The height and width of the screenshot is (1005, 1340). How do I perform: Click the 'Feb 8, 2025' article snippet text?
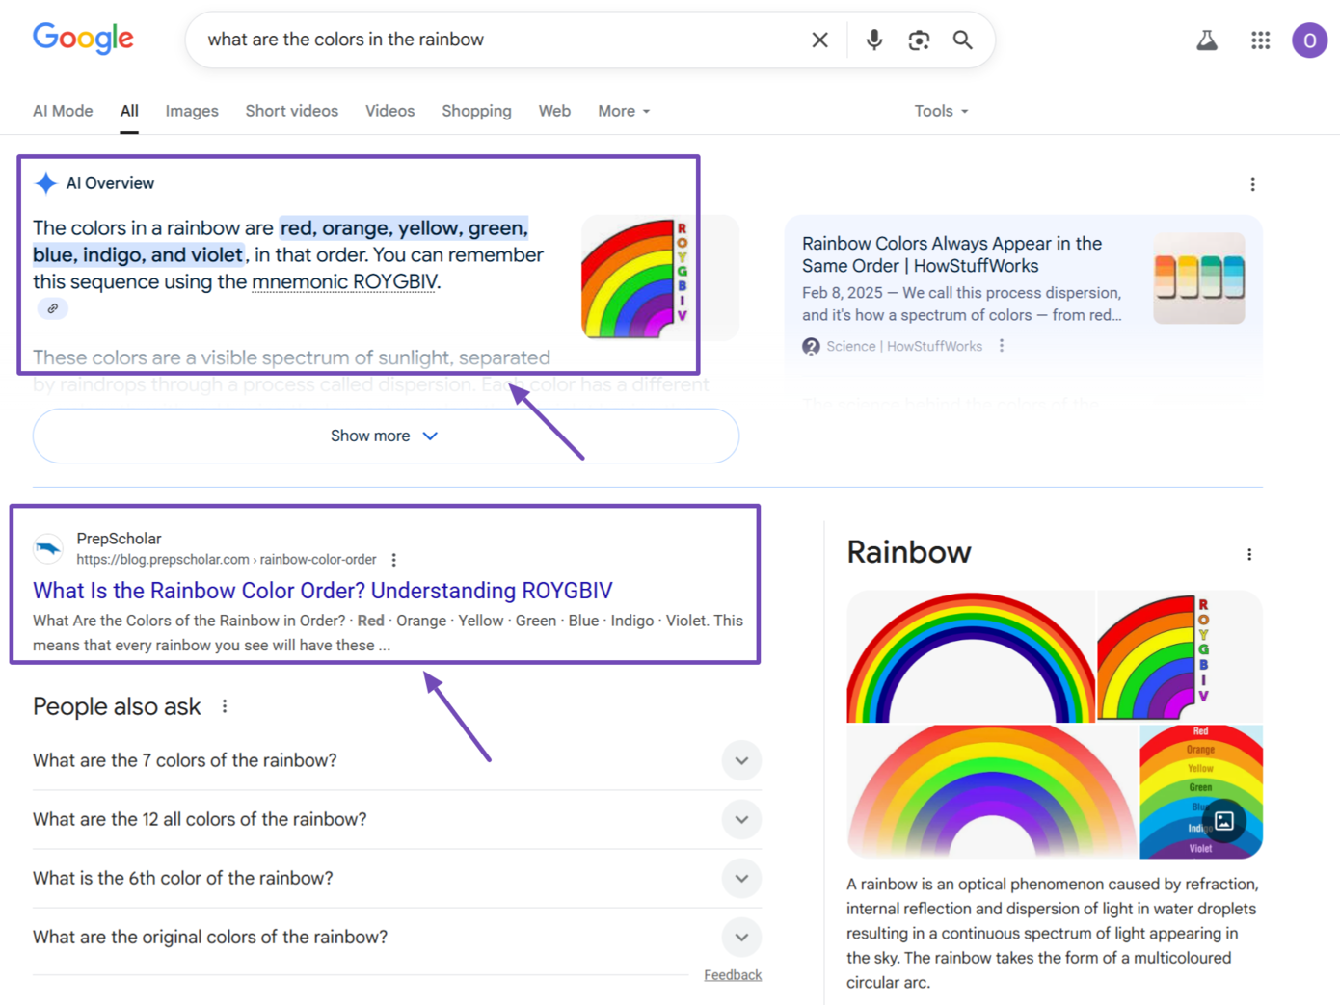(x=962, y=304)
